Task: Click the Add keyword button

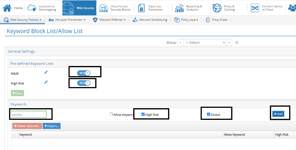Action: 278,114
